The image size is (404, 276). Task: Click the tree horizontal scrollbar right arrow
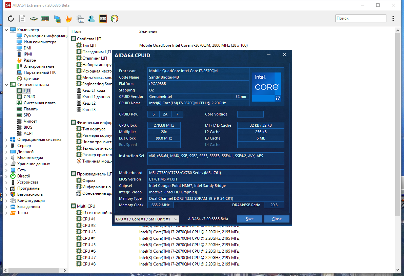[64, 270]
